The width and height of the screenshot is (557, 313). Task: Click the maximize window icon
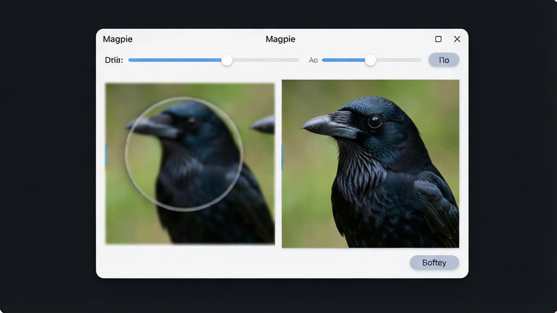[x=438, y=39]
